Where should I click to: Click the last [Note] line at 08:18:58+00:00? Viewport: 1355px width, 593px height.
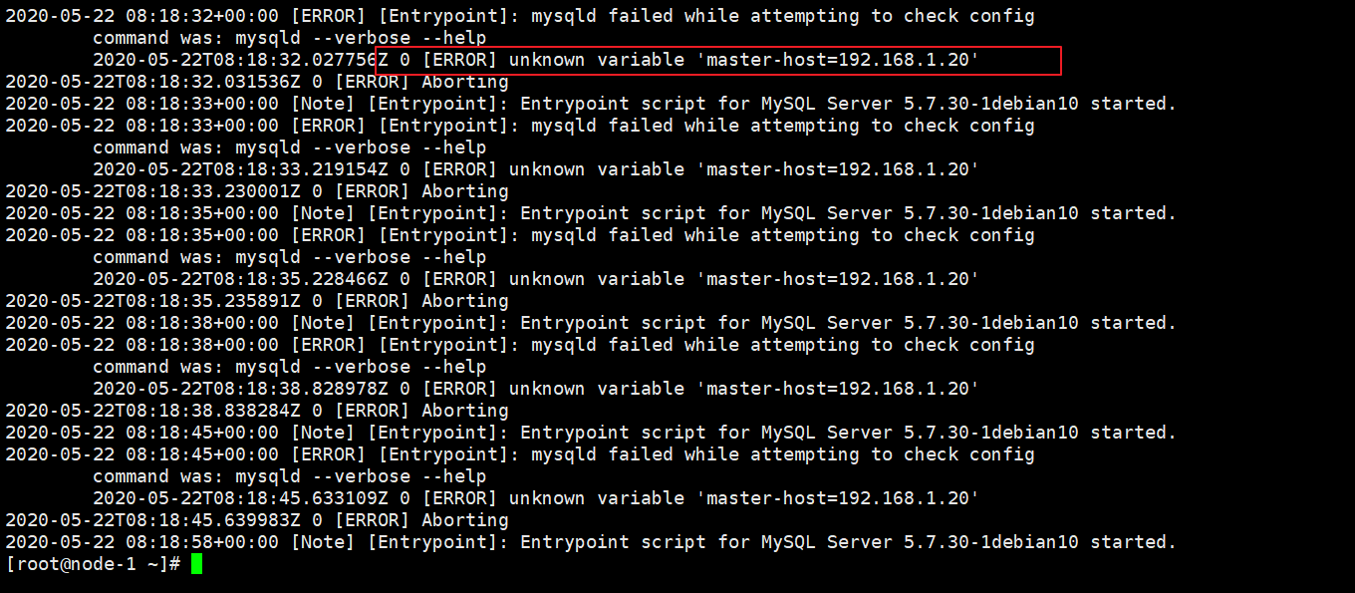coord(591,542)
